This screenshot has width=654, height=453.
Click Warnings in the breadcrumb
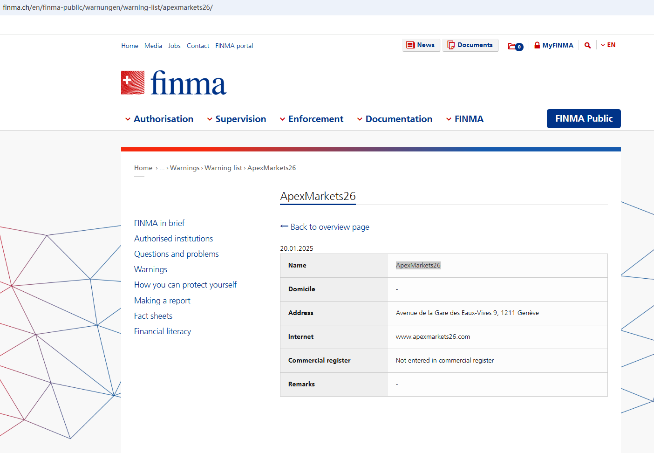tap(185, 168)
